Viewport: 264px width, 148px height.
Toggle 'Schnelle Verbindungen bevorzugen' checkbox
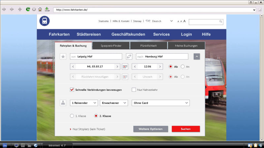(x=72, y=89)
